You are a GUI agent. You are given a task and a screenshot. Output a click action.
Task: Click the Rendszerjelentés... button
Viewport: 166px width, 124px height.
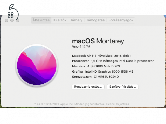(x=88, y=87)
